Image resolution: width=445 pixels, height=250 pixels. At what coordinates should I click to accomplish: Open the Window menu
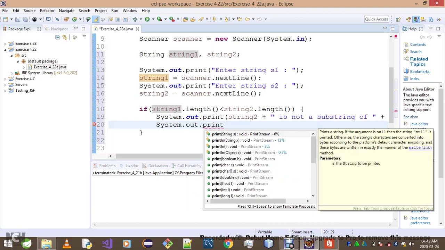pyautogui.click(x=130, y=11)
